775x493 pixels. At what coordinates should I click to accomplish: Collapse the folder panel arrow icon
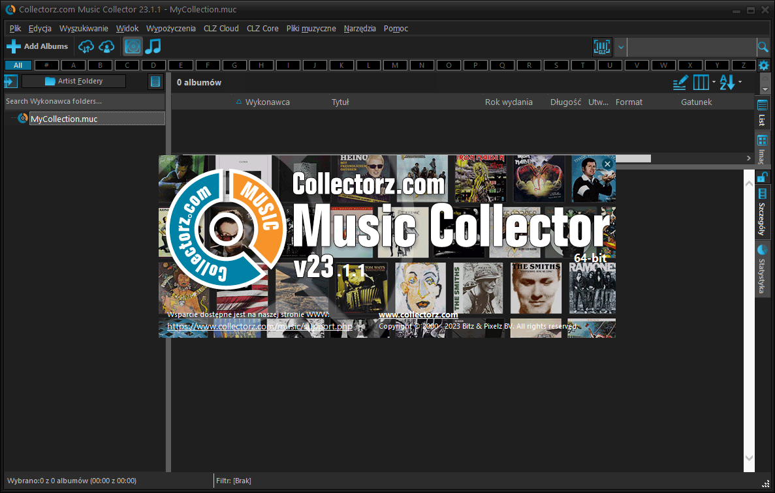[x=11, y=82]
